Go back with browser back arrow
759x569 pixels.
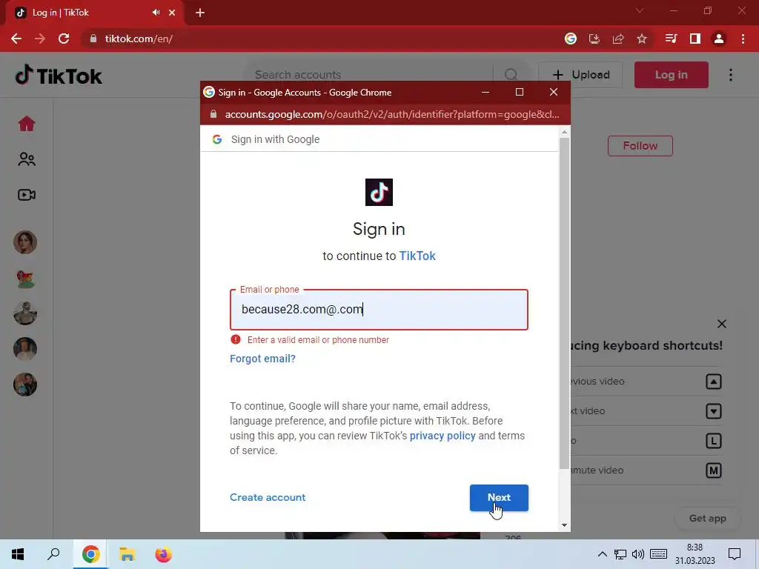(16, 39)
